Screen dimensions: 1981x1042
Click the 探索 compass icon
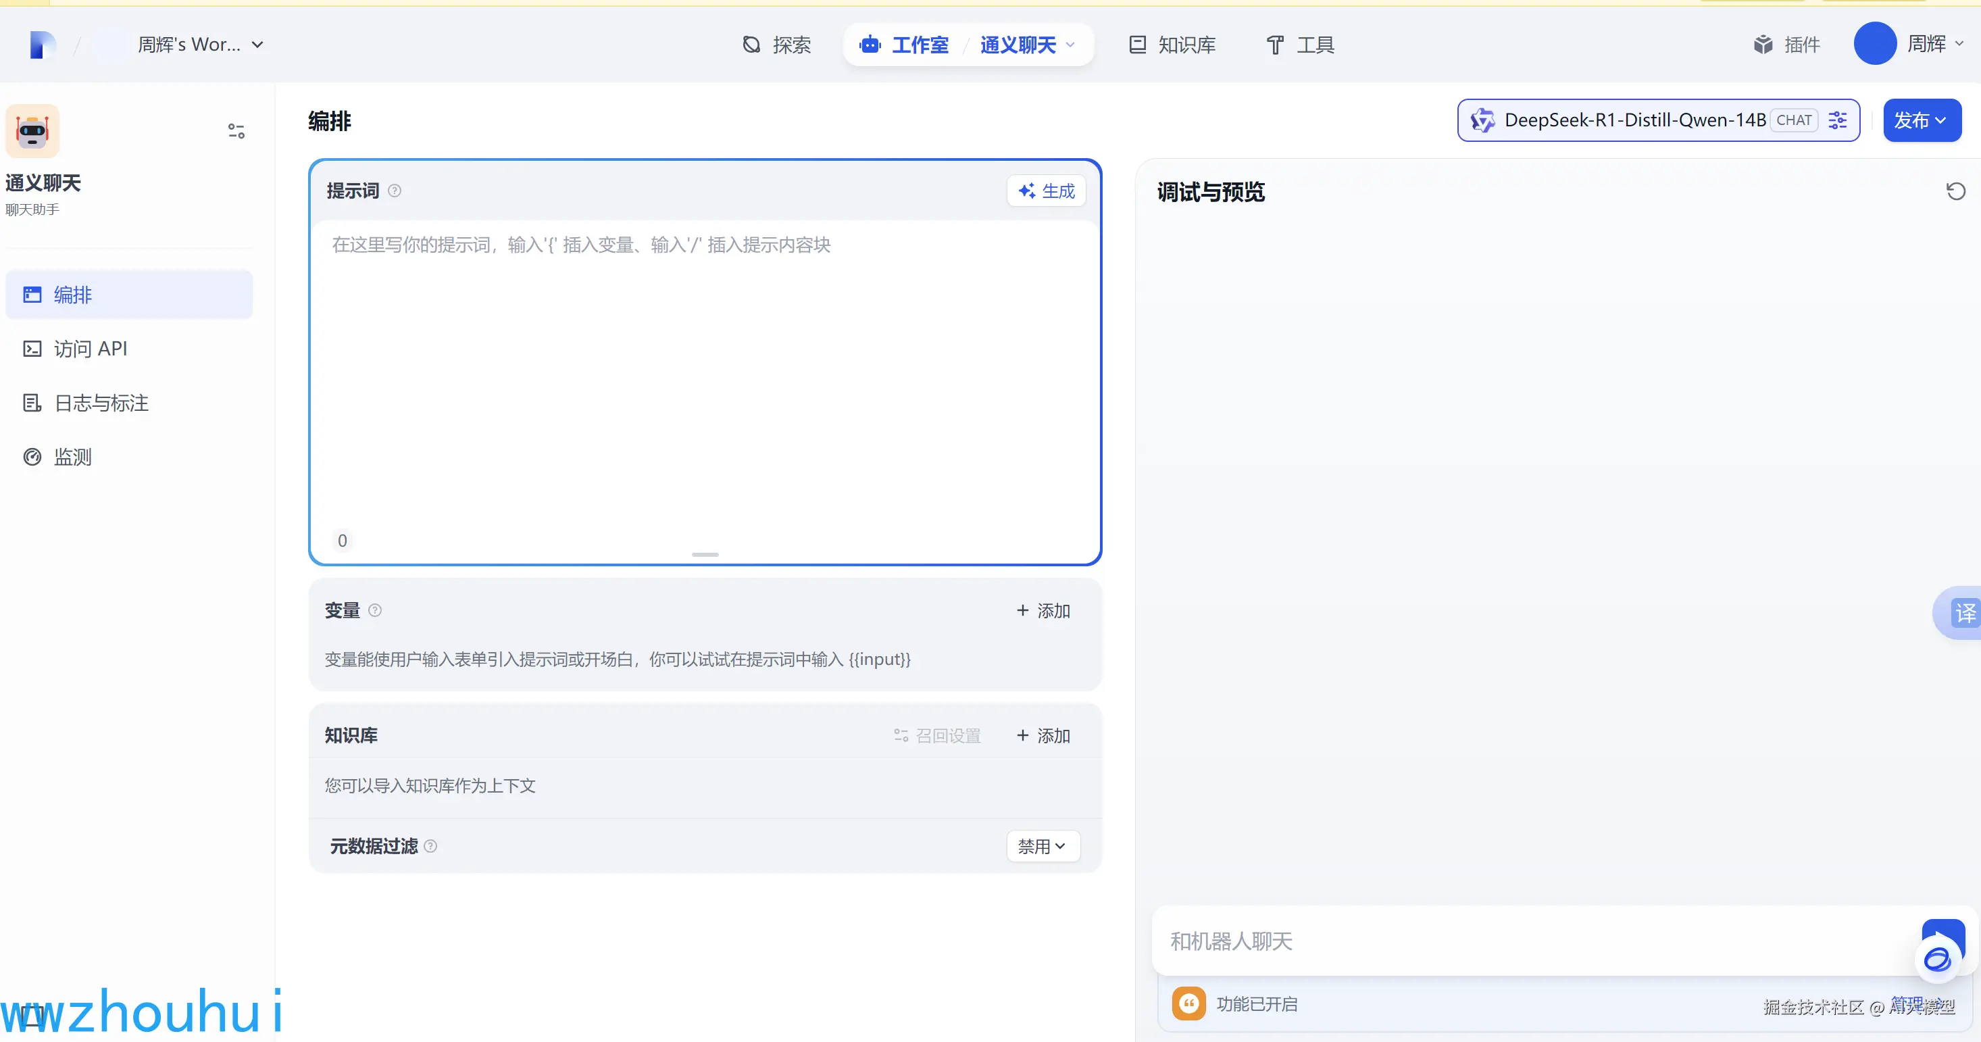coord(751,44)
